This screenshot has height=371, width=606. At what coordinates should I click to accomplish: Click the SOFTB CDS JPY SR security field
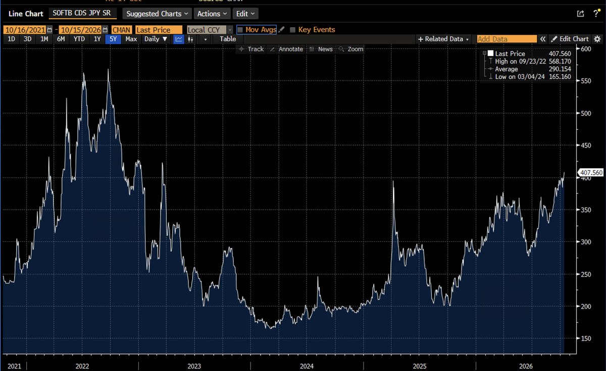83,14
